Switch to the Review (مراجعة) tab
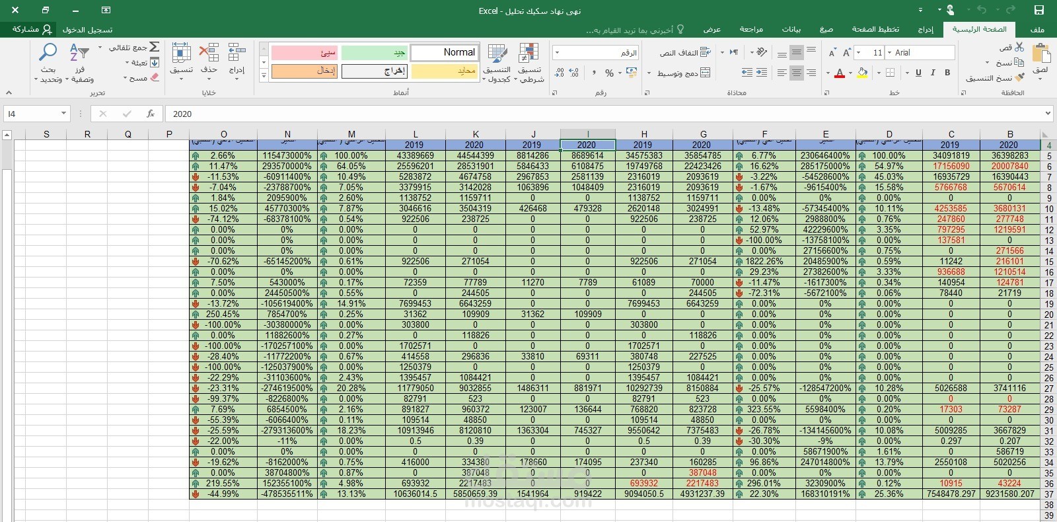 [751, 29]
